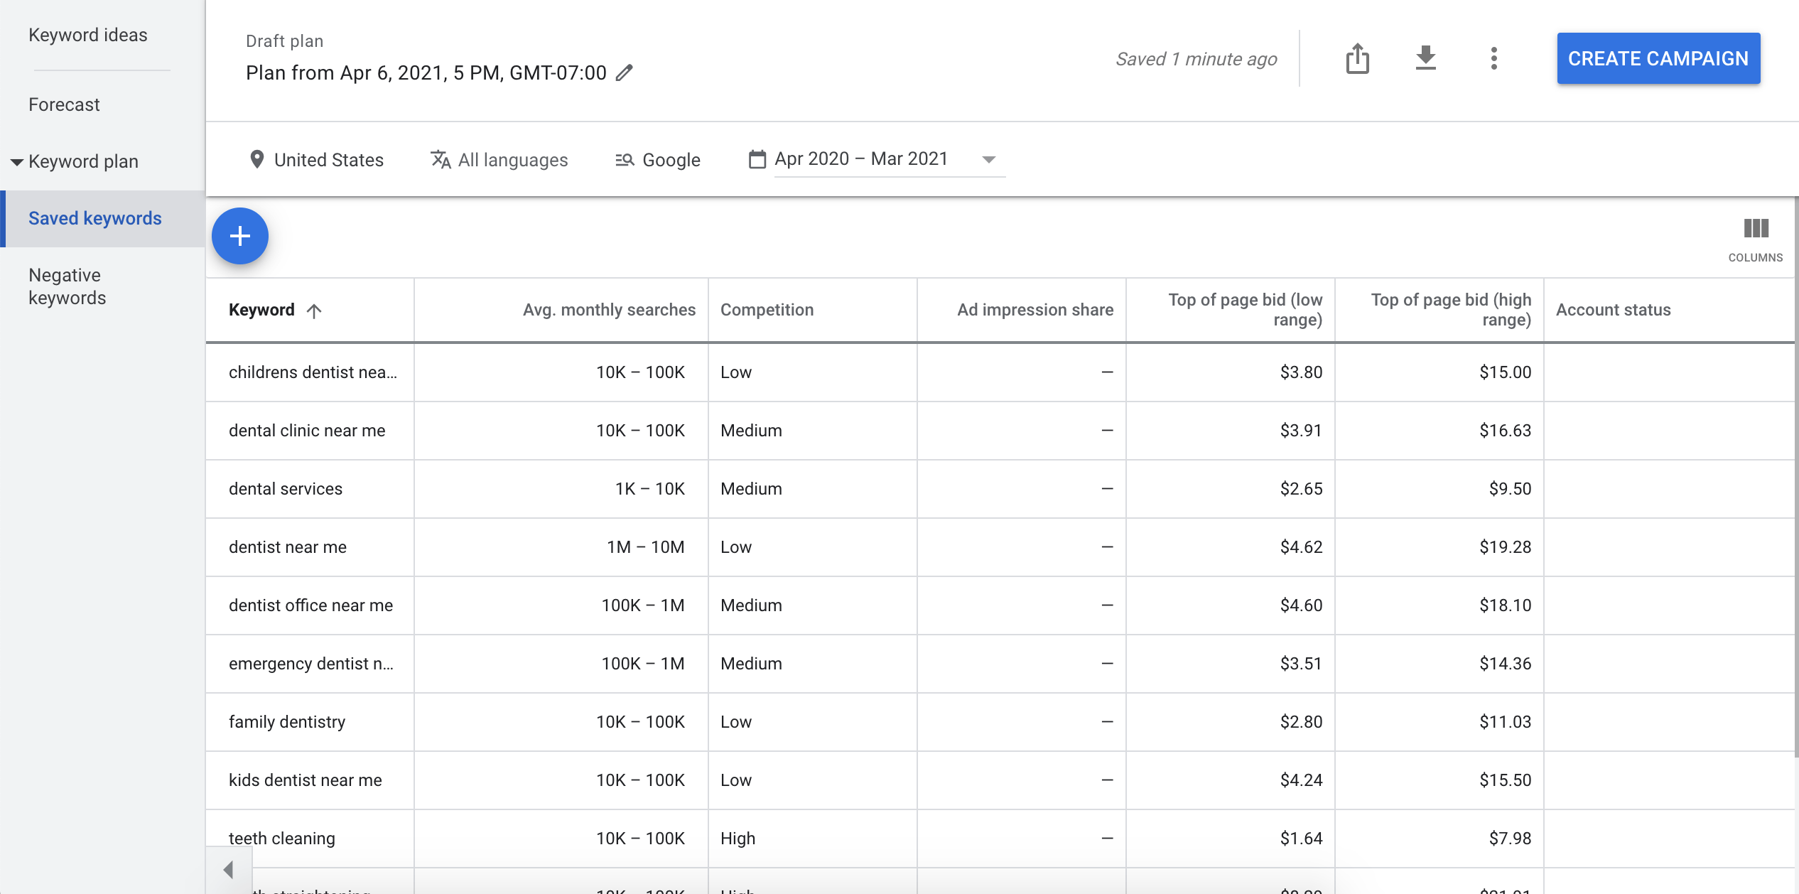The image size is (1799, 894).
Task: Sort by the Keyword column header
Action: point(261,310)
